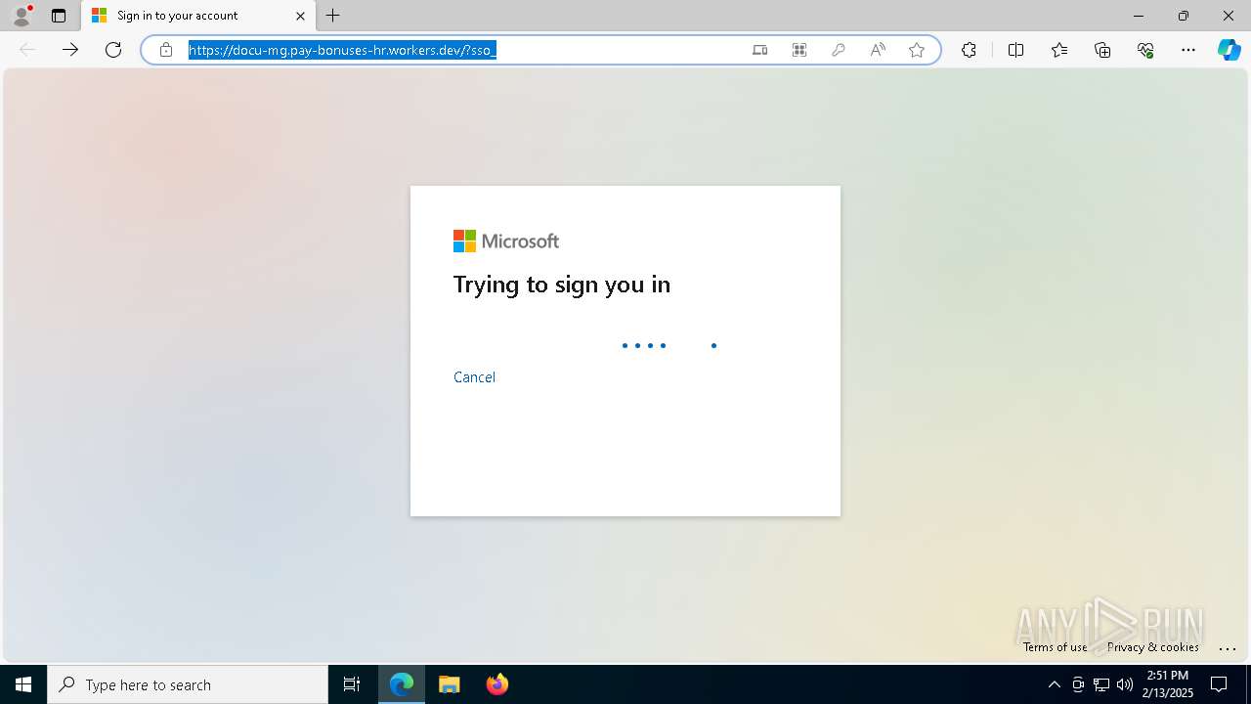
Task: Start Read aloud from the address bar
Action: point(878,50)
